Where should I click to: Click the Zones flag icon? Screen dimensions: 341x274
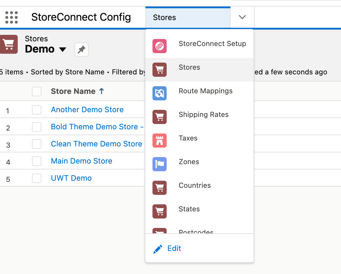[x=160, y=164]
